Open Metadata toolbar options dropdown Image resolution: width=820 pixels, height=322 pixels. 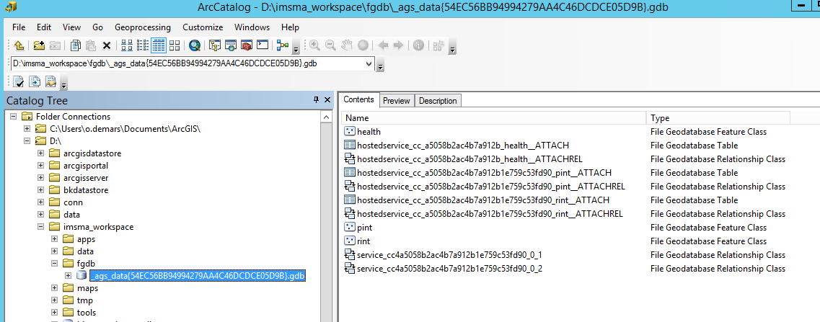[63, 85]
